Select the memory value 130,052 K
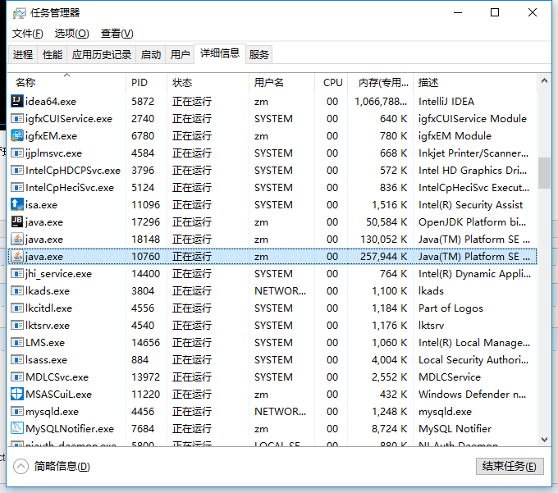 384,240
